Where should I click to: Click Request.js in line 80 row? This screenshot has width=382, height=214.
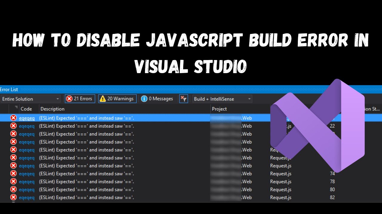tap(281, 189)
